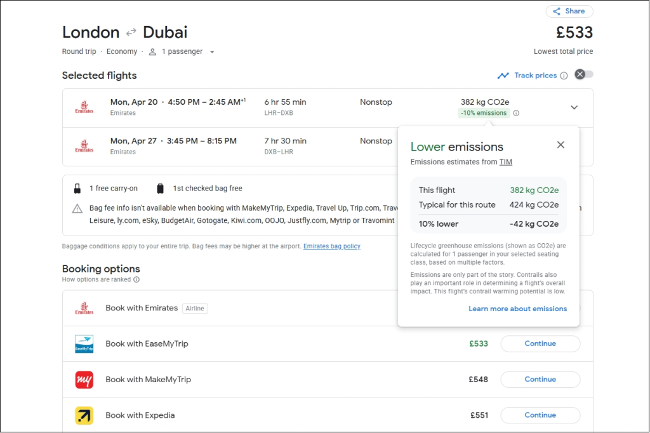Click the Expedia logo icon
This screenshot has width=650, height=433.
point(84,415)
